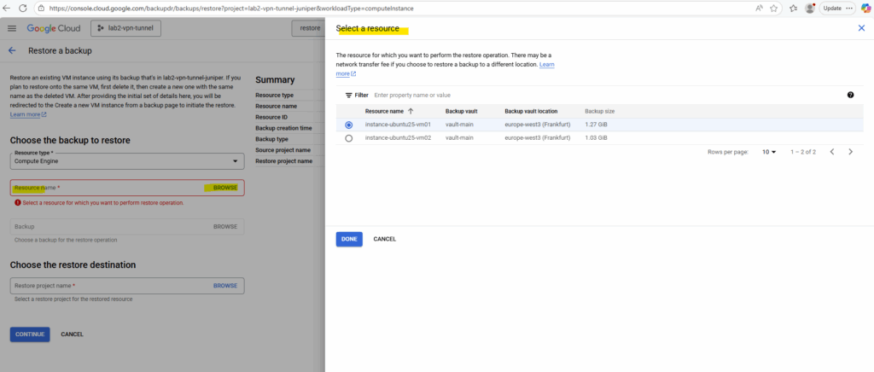
Task: Click the browser address bar URL
Action: [x=231, y=9]
